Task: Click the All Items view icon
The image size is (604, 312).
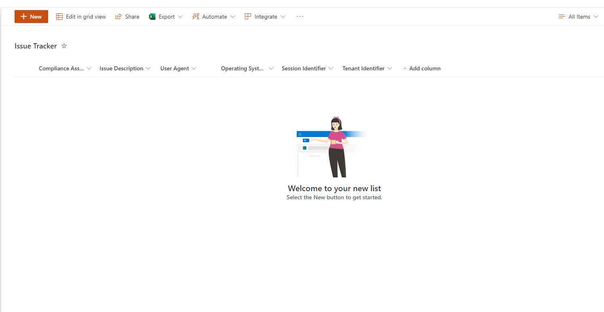Action: [x=561, y=16]
